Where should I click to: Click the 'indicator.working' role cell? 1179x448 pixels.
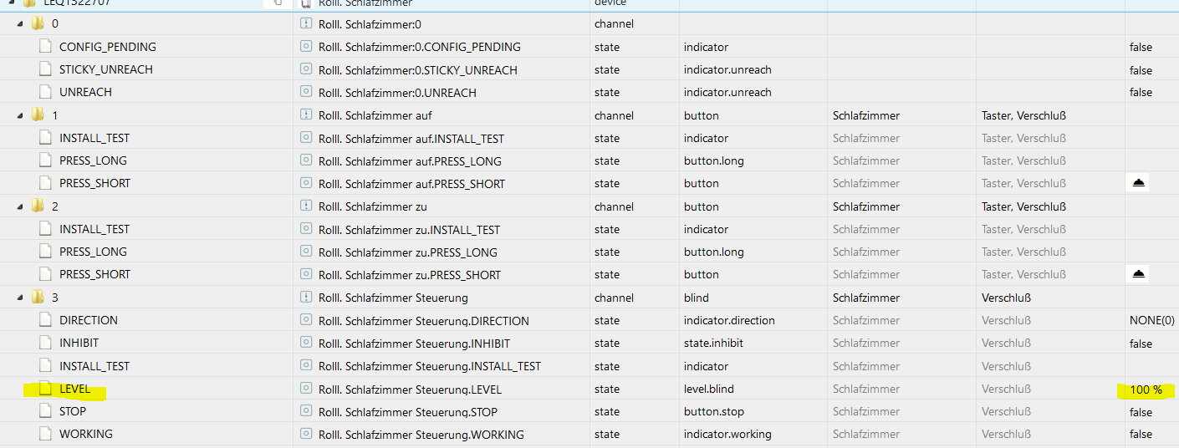(727, 434)
